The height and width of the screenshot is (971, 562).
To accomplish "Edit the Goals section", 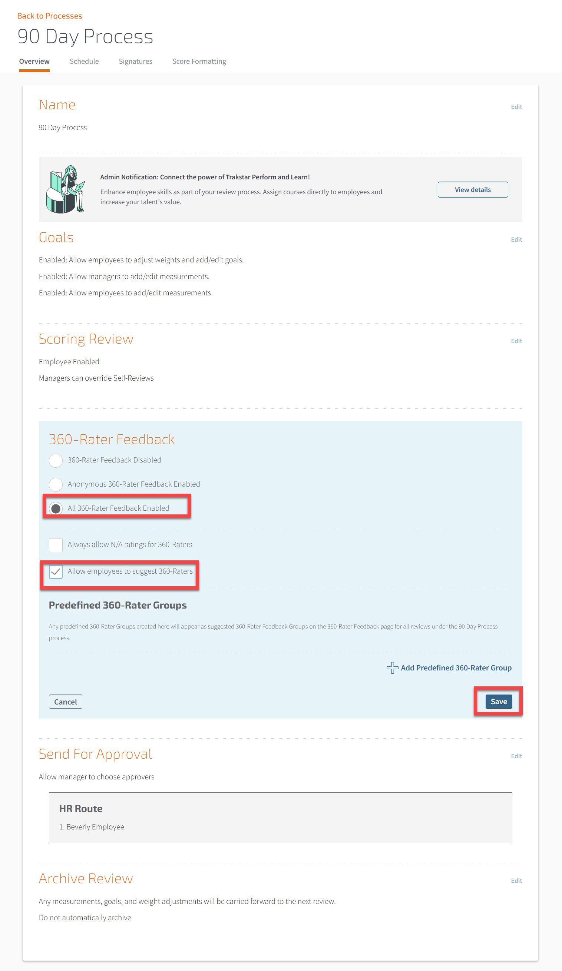I will tap(516, 239).
